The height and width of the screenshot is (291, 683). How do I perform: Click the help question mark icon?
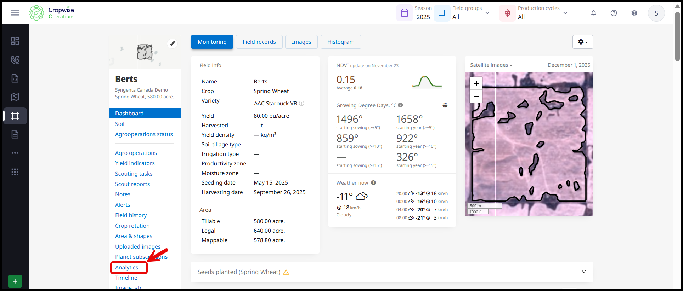click(x=614, y=13)
